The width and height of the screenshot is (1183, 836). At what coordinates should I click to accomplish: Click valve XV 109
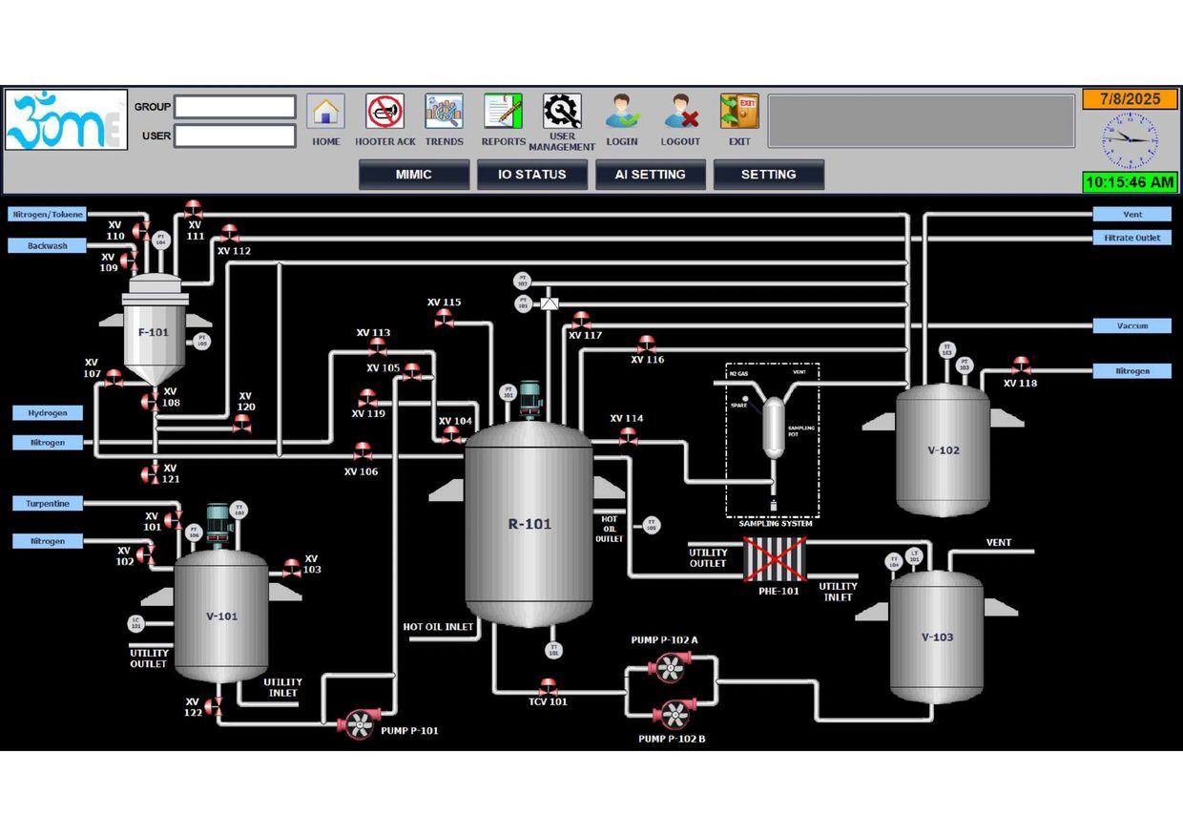pos(129,259)
